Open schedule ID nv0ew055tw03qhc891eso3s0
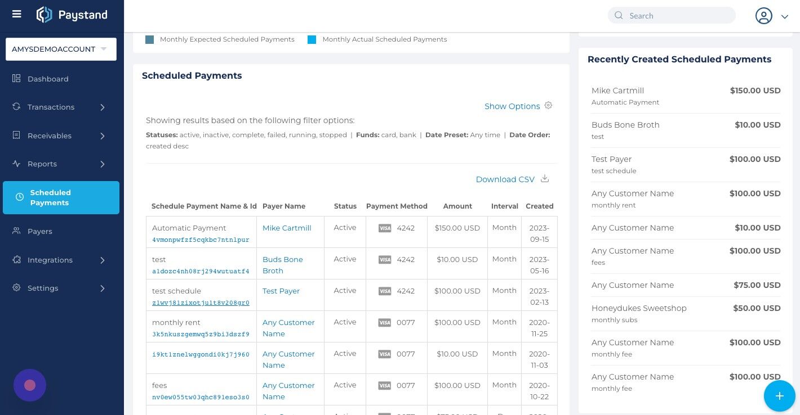 click(201, 397)
